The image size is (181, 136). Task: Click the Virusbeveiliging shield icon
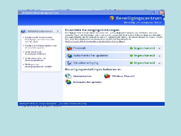click(69, 63)
